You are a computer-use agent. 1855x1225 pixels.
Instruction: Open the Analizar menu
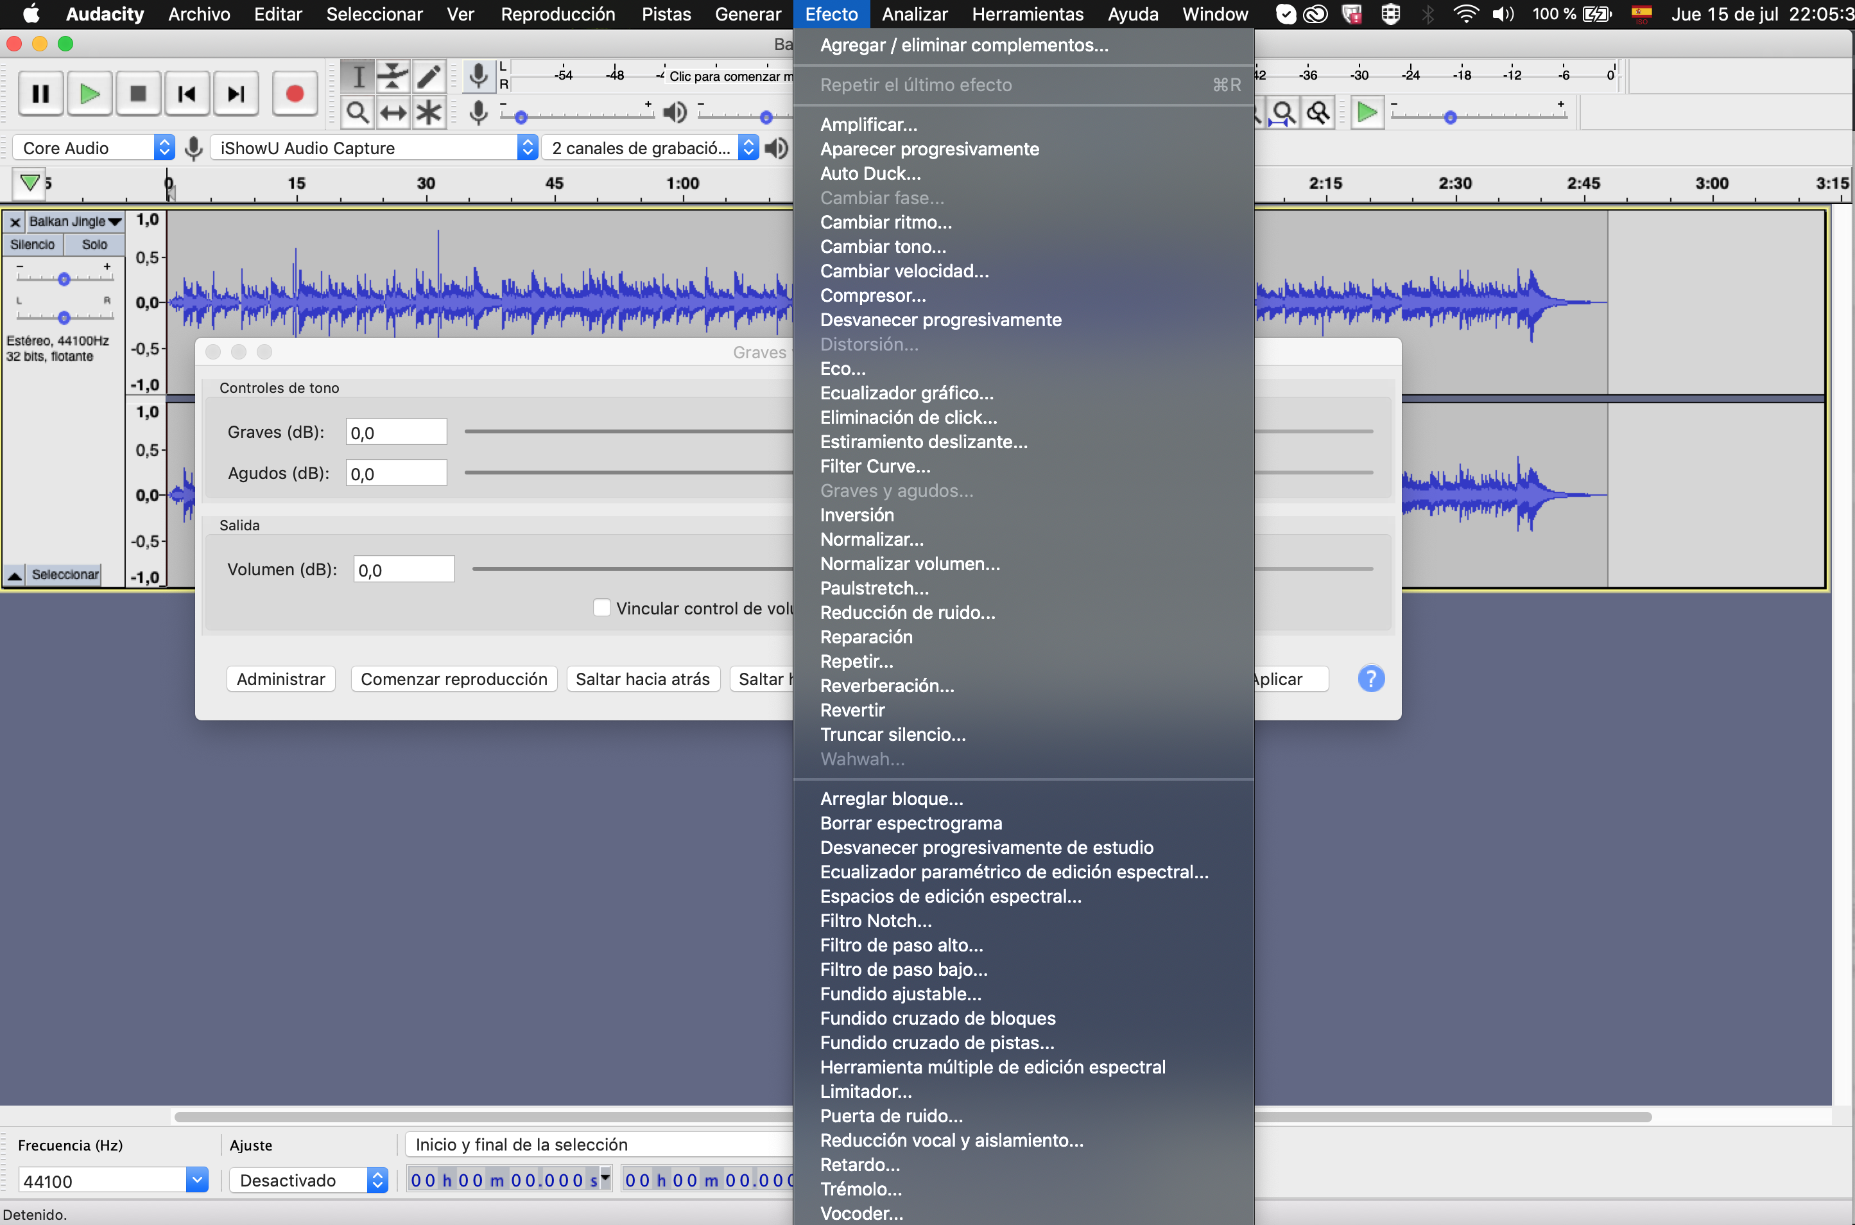[x=915, y=14]
